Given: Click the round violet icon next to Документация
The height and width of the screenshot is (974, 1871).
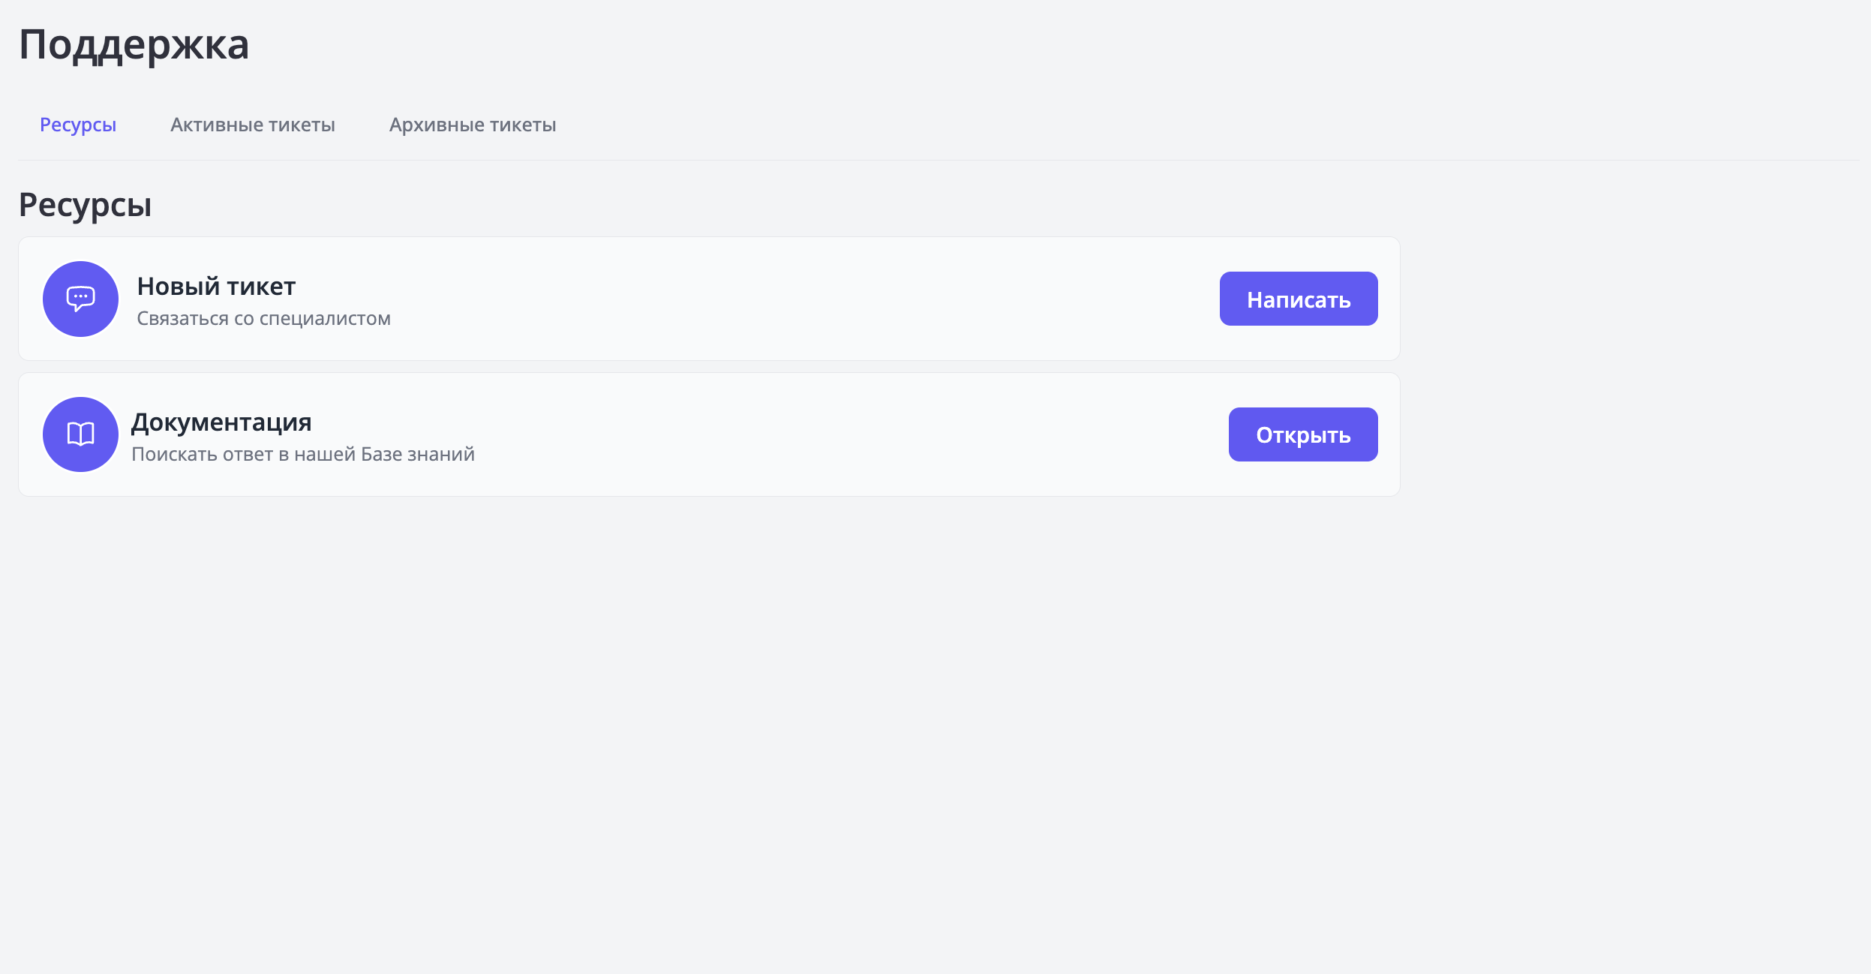Looking at the screenshot, I should coord(80,434).
